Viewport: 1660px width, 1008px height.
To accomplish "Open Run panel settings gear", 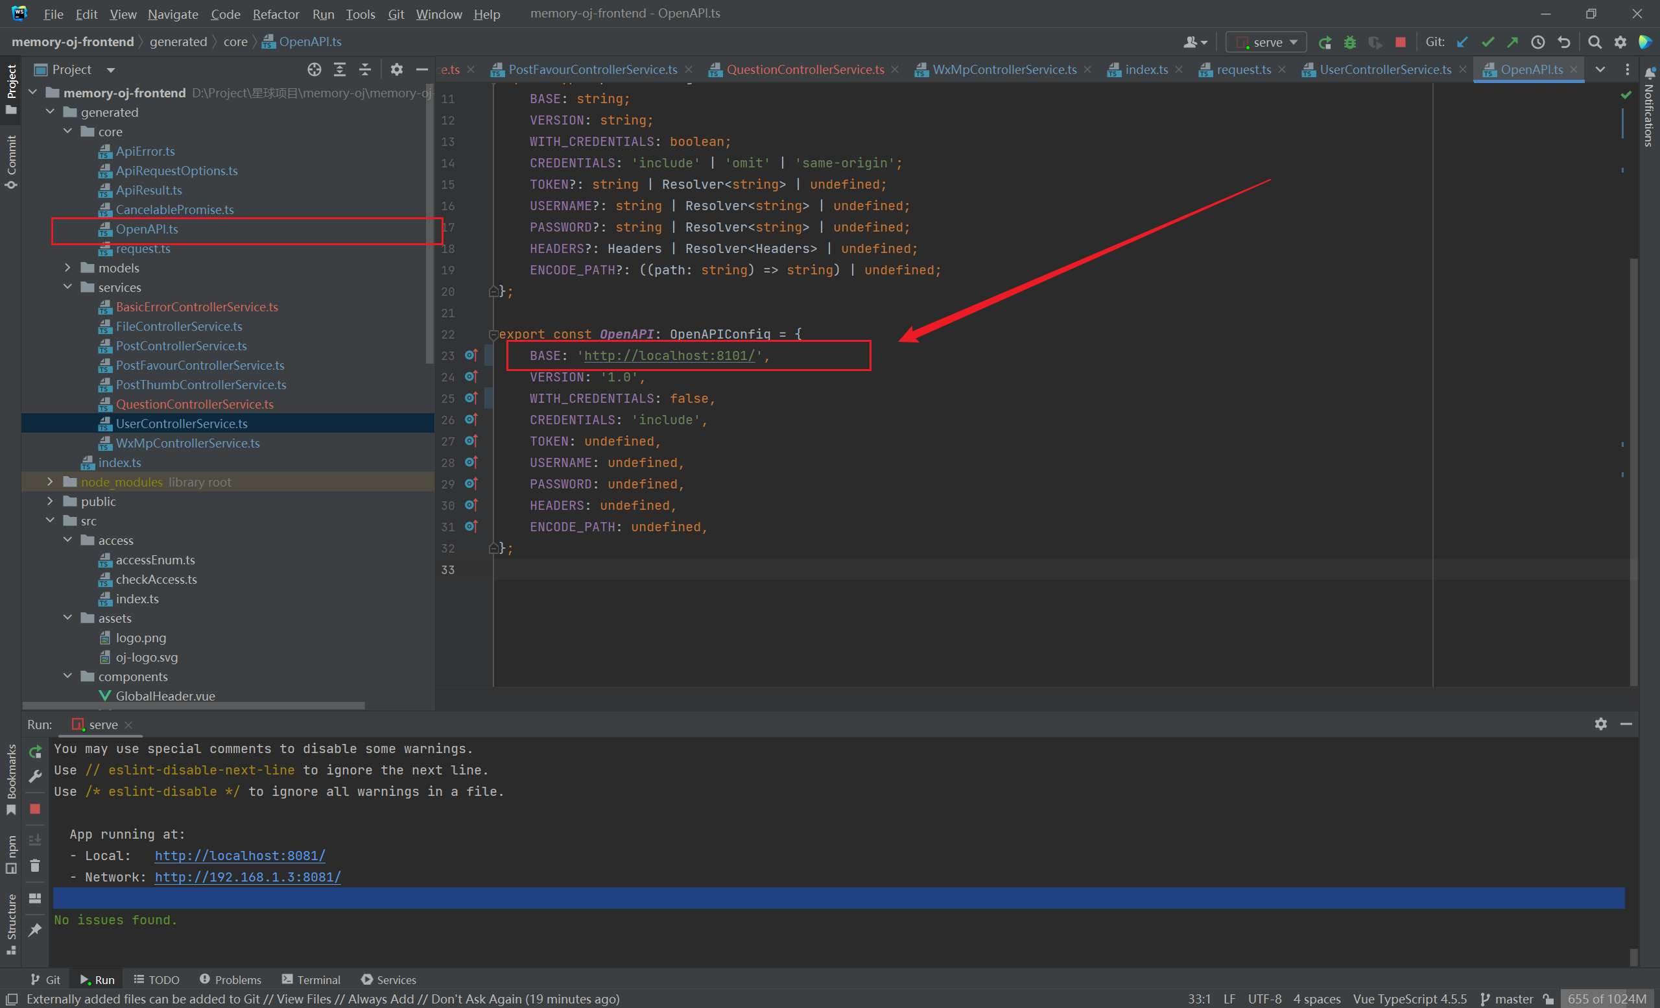I will (x=1601, y=724).
